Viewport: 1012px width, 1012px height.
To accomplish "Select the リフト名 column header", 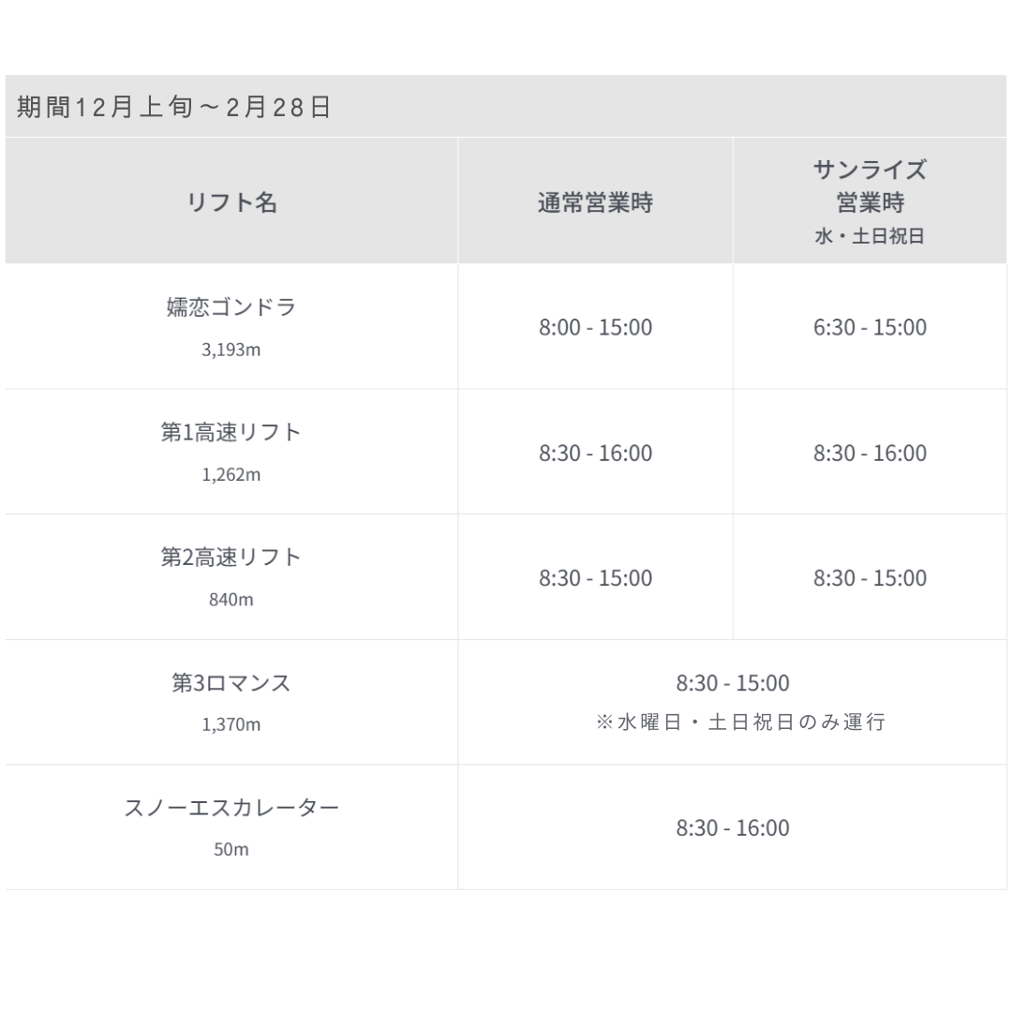I will (231, 202).
